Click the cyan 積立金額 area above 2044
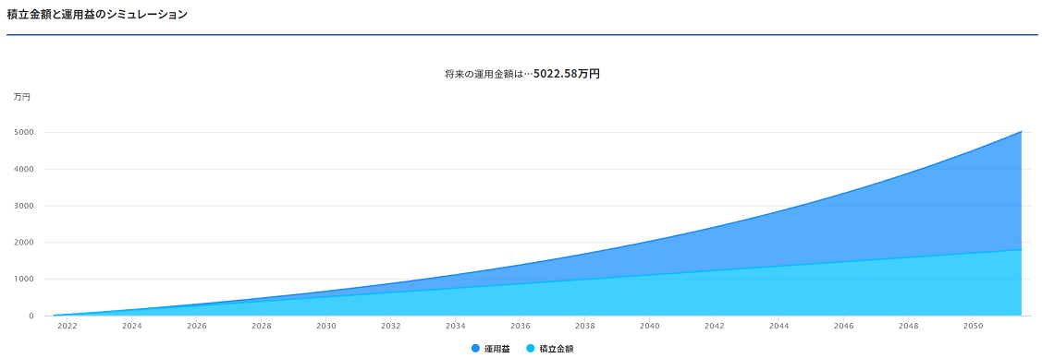The height and width of the screenshot is (358, 1042). coord(778,292)
